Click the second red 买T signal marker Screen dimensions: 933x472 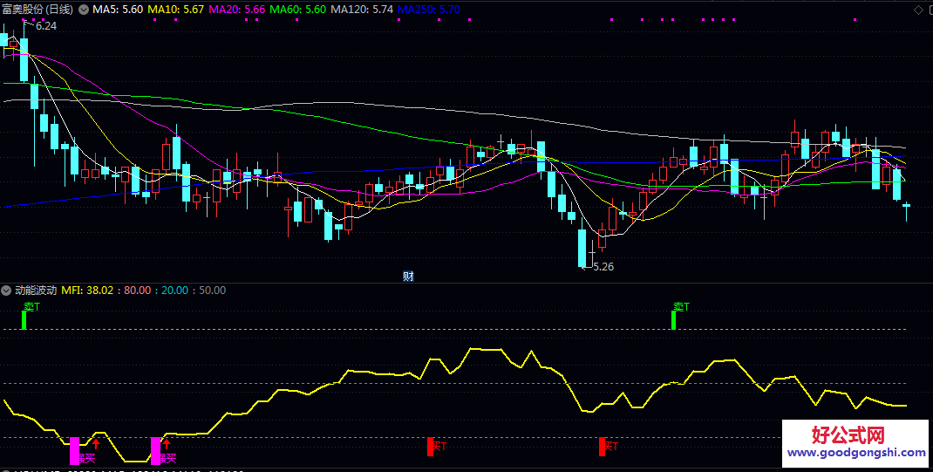[x=602, y=447]
